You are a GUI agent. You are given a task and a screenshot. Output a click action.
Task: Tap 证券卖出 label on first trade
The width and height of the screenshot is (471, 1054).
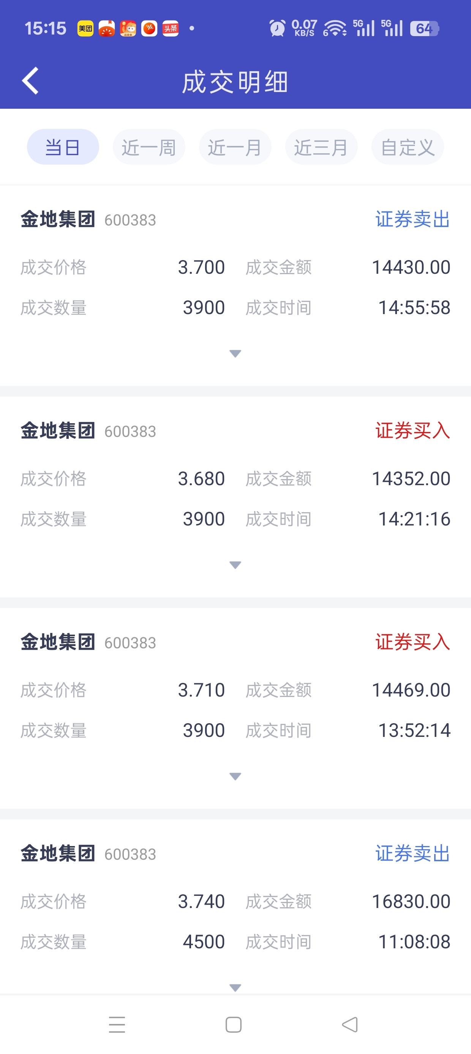(412, 219)
